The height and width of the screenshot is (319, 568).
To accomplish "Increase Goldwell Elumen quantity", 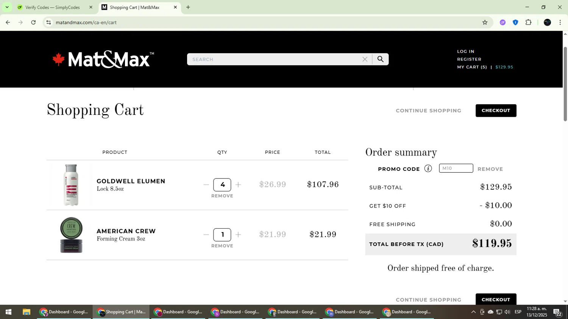I will pos(238,185).
